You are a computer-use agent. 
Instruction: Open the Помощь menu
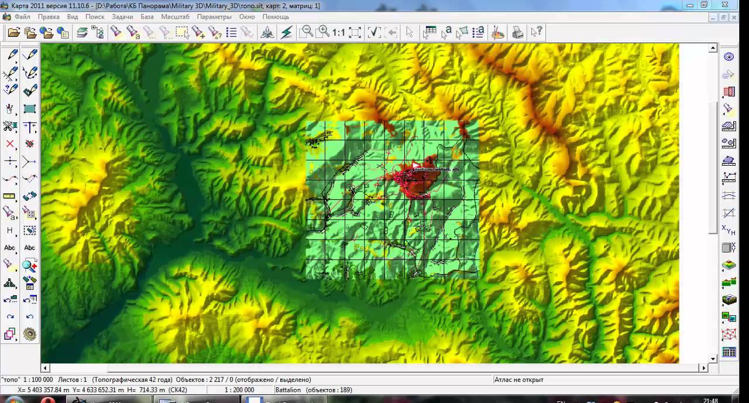tap(276, 17)
